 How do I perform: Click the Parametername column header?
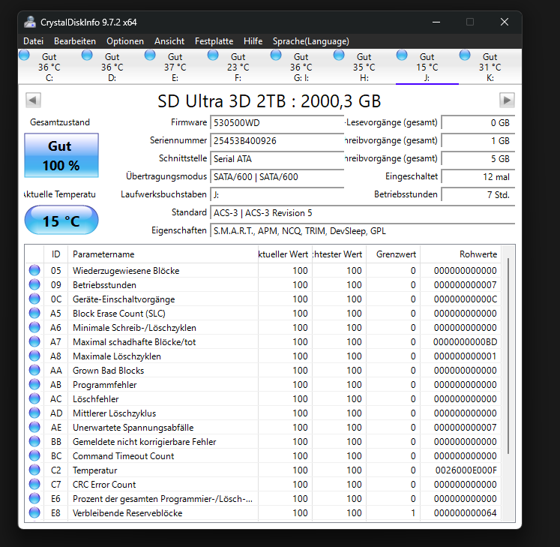click(163, 254)
